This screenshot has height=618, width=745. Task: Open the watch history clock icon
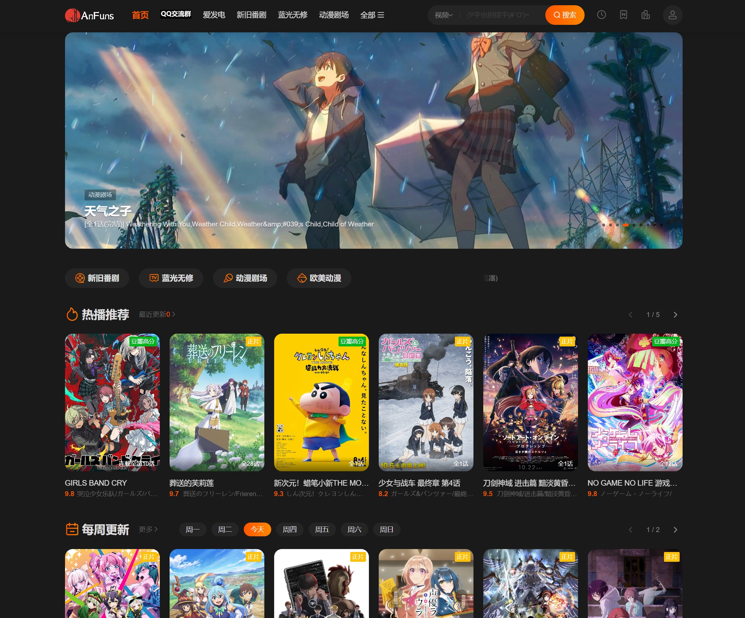[x=601, y=15]
